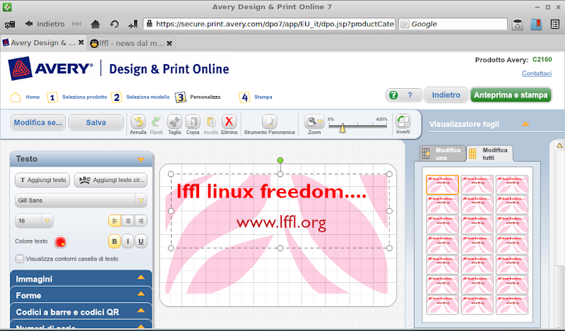565x331 pixels.
Task: Click the Avery logo
Action: pyautogui.click(x=50, y=68)
